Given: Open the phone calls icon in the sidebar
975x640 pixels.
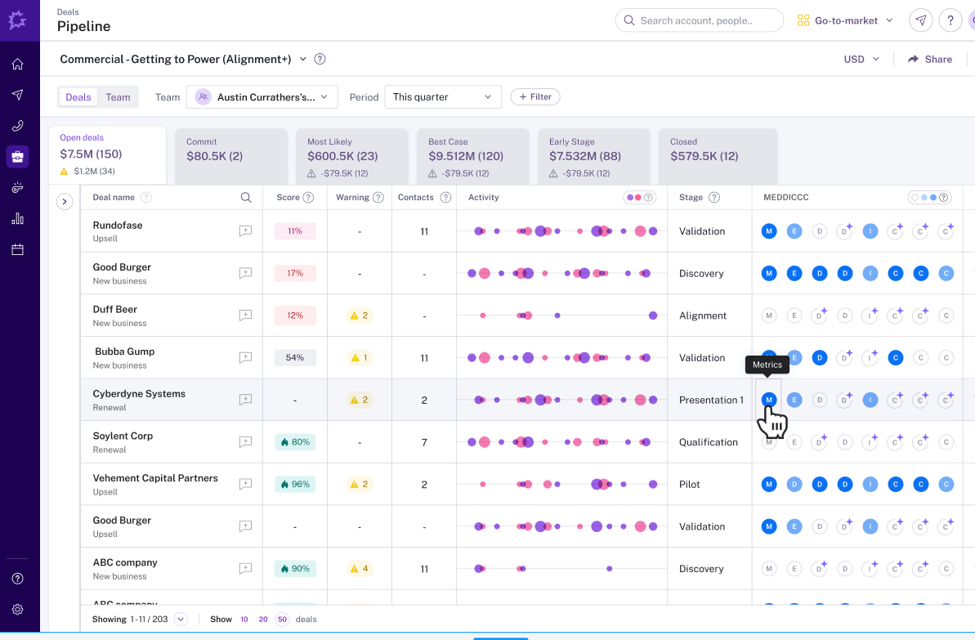Looking at the screenshot, I should click(x=18, y=125).
